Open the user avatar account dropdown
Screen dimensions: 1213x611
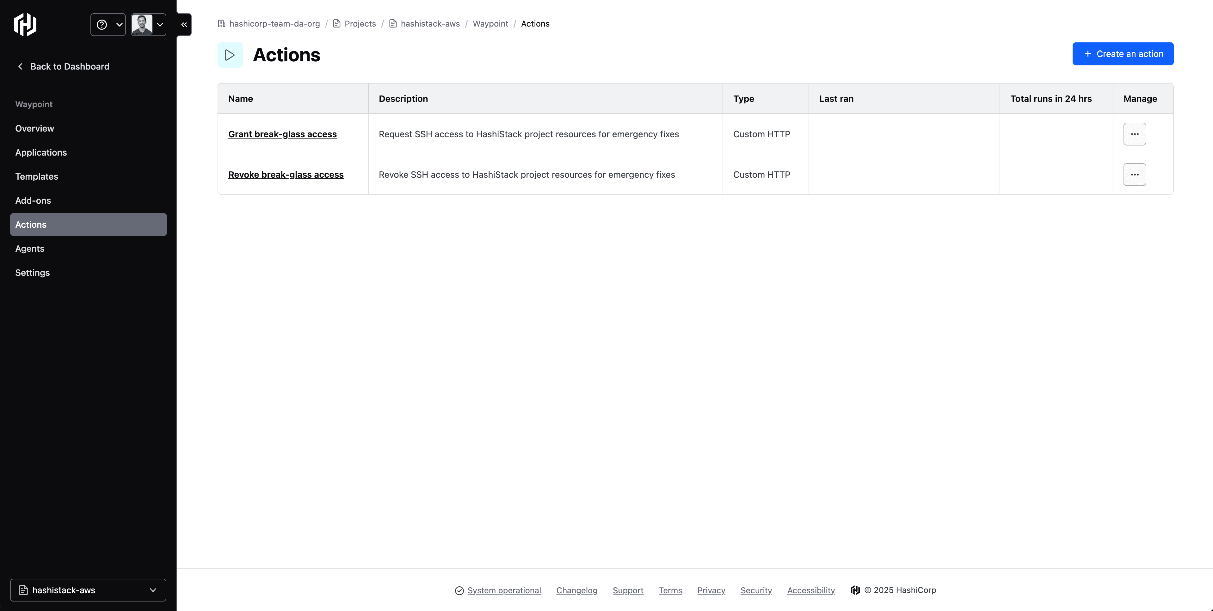coord(148,24)
